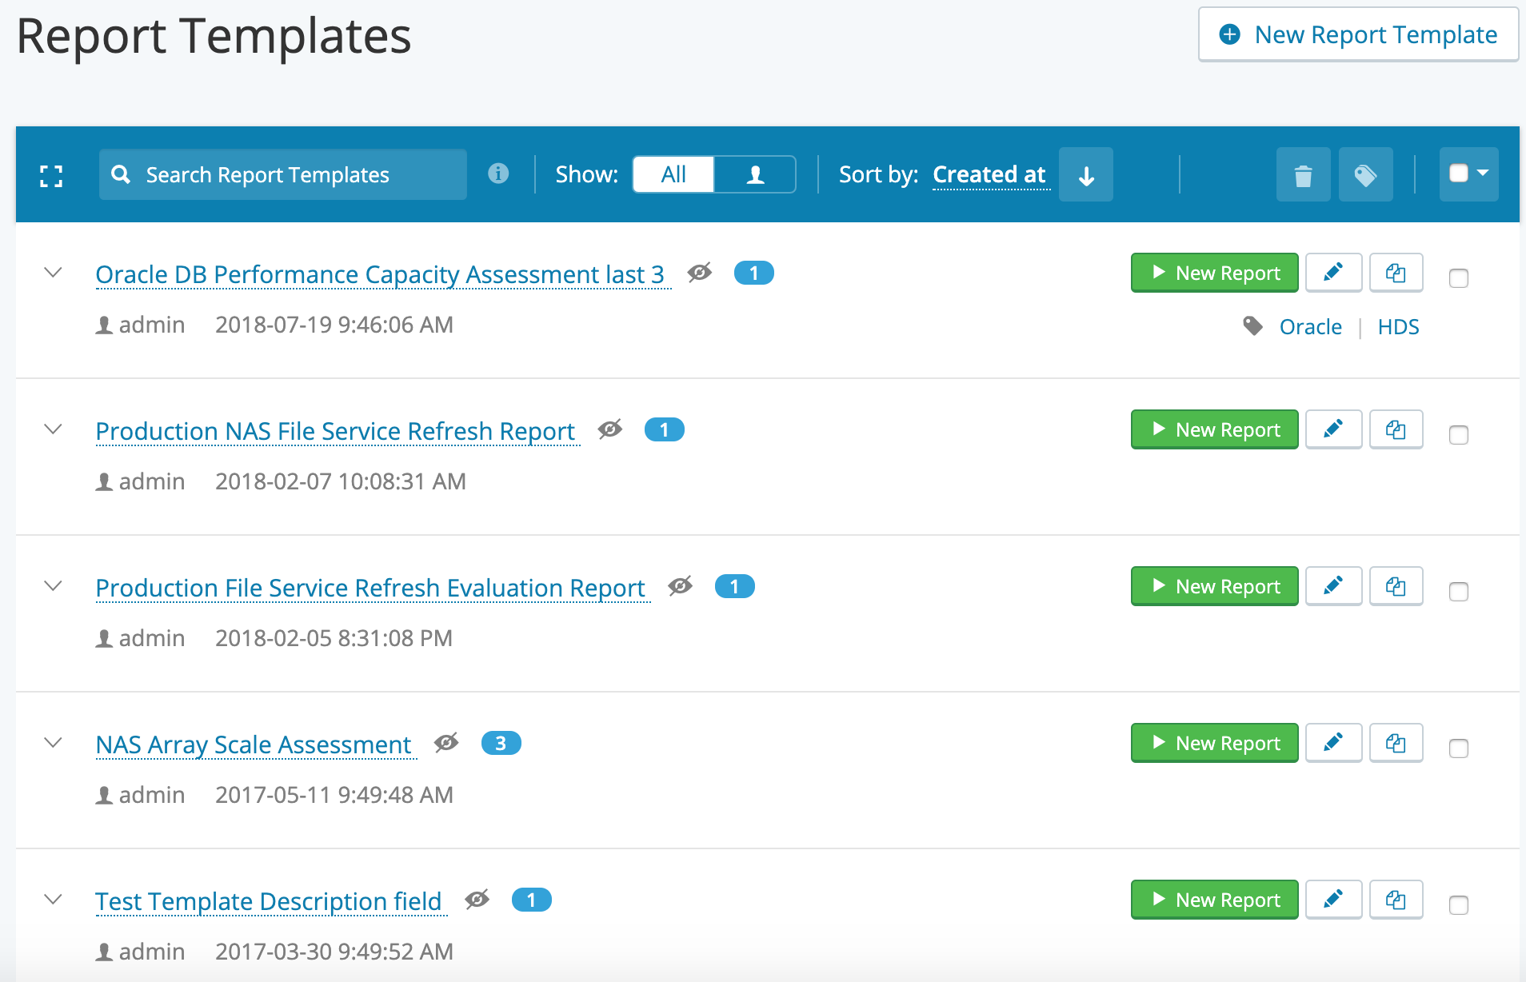1526x982 pixels.
Task: Expand Production NAS File Service Refresh Report row
Action: pyautogui.click(x=53, y=429)
